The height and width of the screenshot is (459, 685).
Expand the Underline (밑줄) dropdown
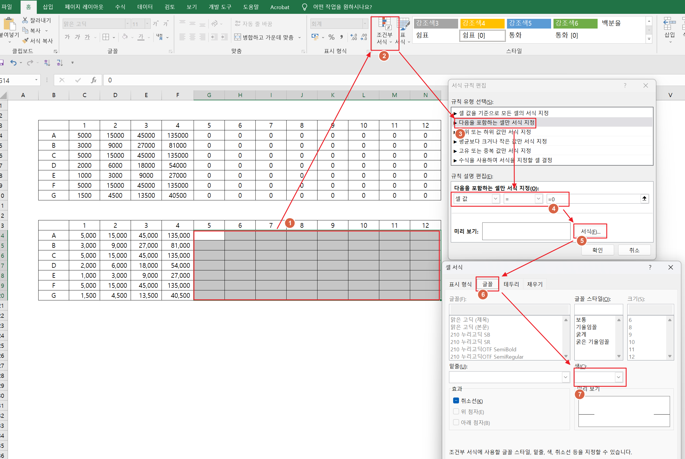[566, 377]
